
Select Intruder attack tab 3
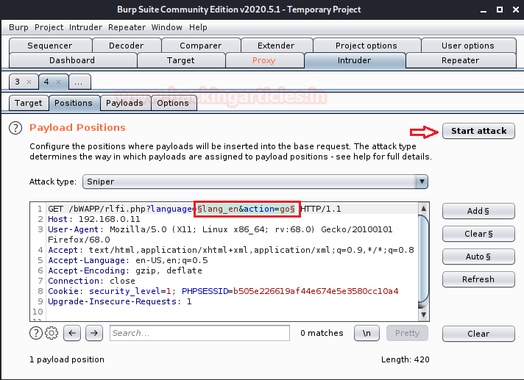coord(18,82)
